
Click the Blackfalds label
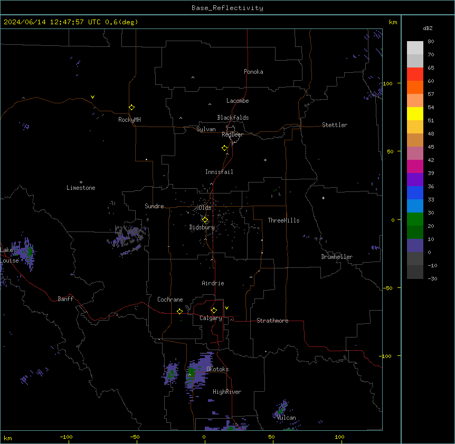(x=233, y=118)
